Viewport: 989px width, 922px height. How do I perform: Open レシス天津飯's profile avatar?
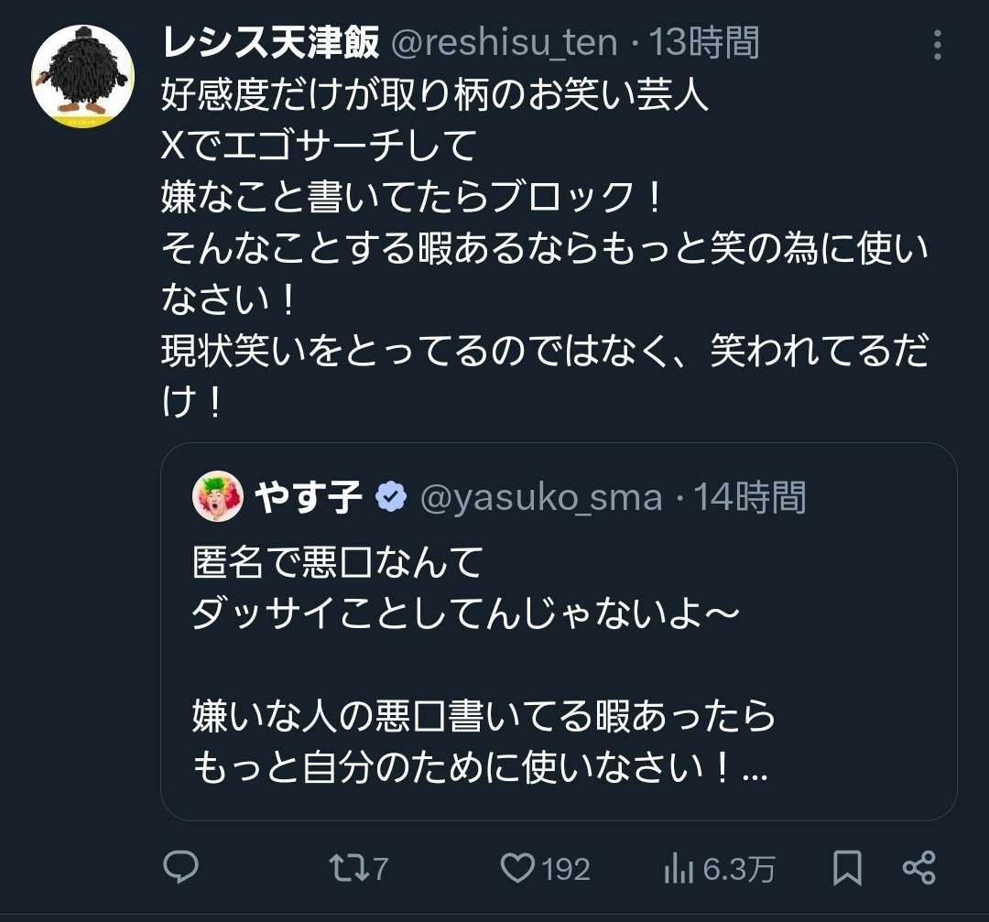tap(82, 77)
